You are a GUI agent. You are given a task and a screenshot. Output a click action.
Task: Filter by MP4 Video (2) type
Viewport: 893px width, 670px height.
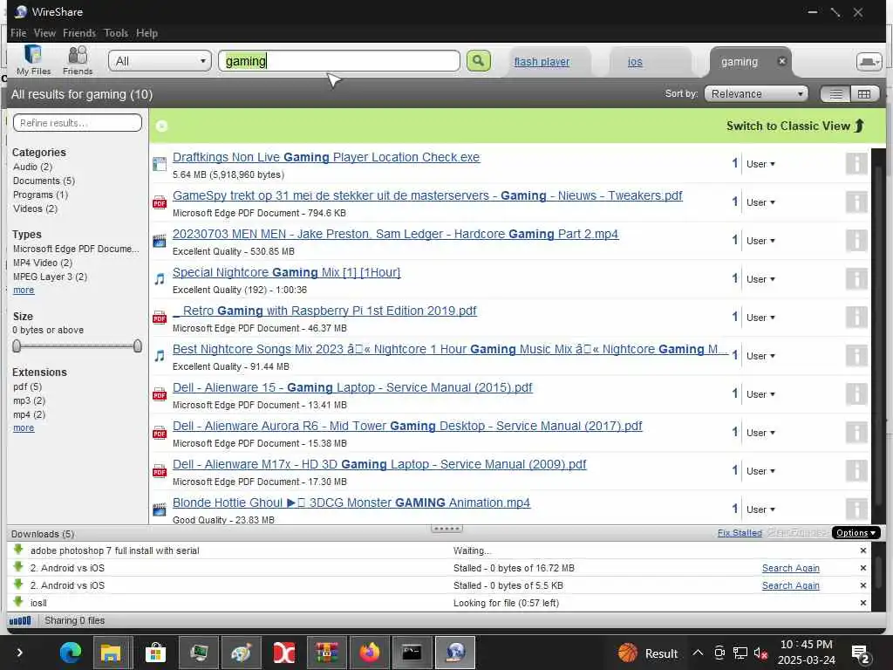(x=43, y=263)
